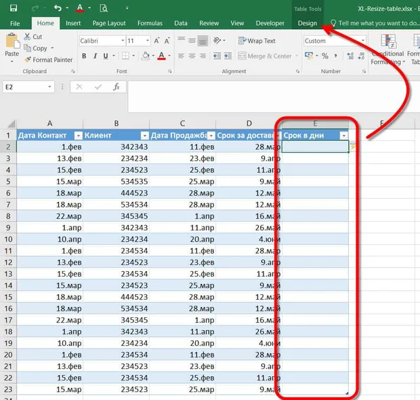Screen dimensions: 420x400
Task: Align text left icon
Action: point(182,56)
